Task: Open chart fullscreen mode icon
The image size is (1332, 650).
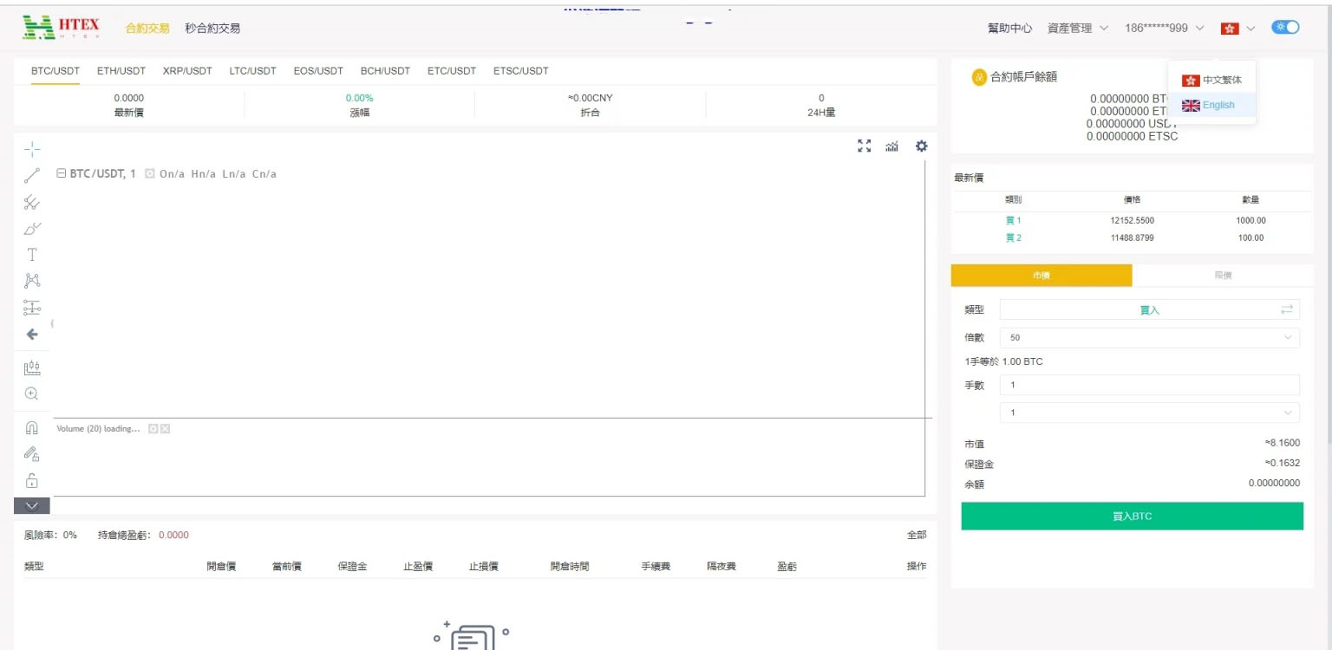Action: pyautogui.click(x=864, y=146)
